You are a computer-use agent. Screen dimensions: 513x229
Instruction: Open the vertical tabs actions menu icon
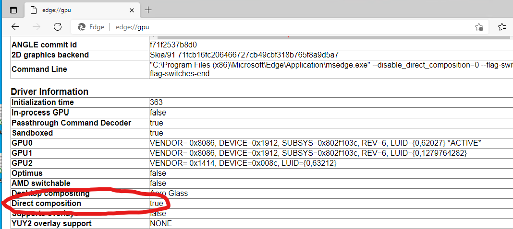[13, 10]
